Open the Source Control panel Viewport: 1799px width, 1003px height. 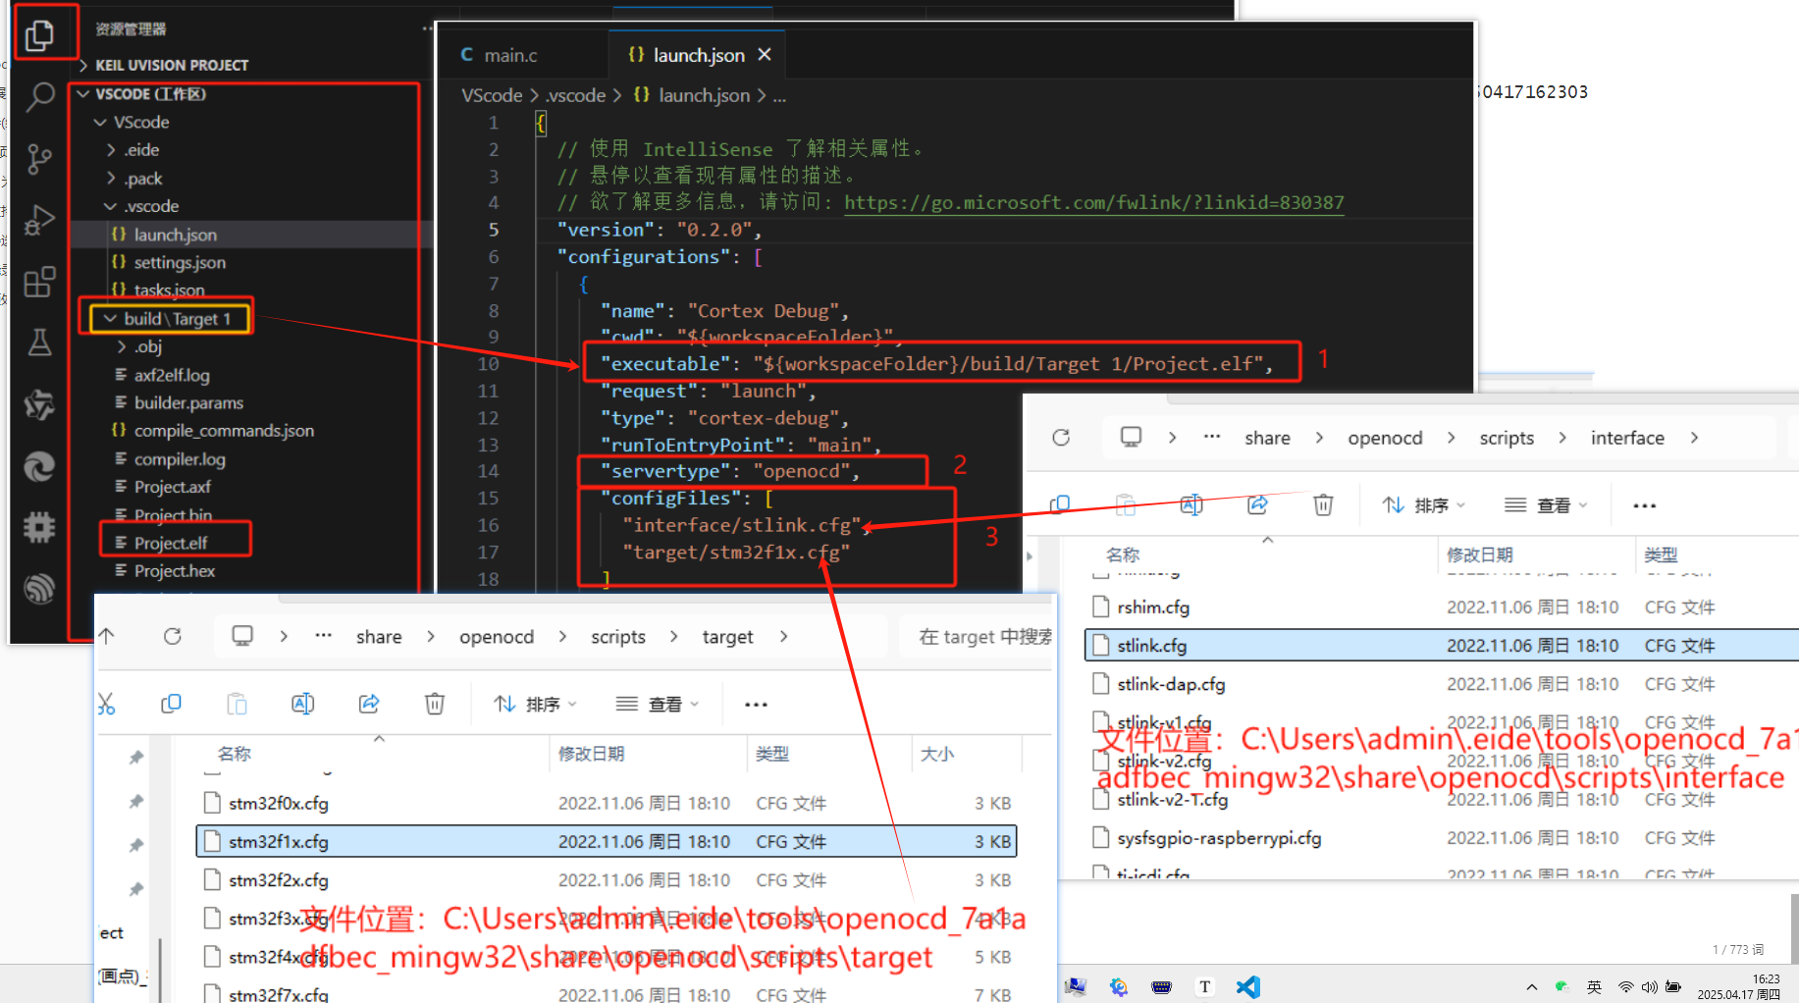click(39, 158)
